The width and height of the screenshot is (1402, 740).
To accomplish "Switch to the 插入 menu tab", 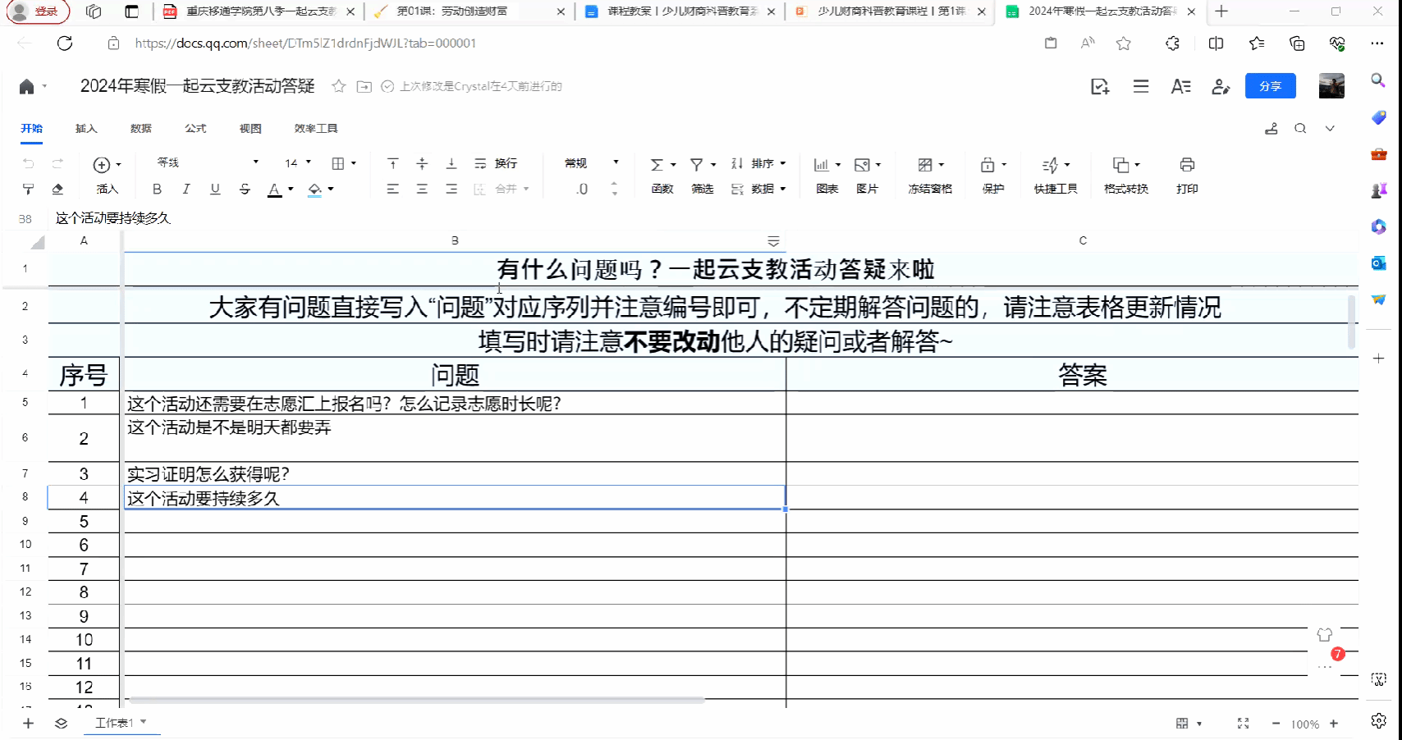I will tap(86, 129).
